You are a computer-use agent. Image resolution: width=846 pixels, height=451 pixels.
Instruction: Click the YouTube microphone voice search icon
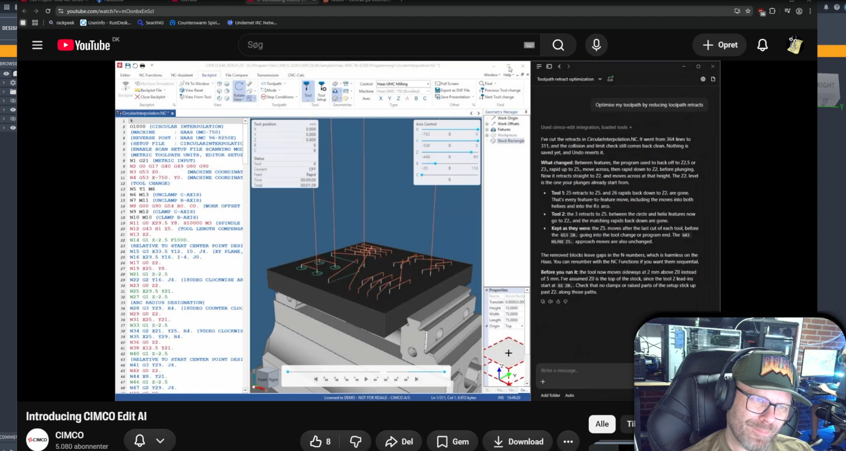coord(596,45)
